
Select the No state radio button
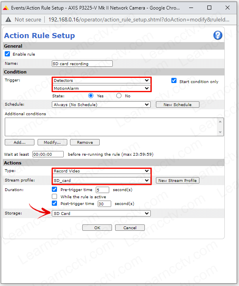(x=119, y=96)
